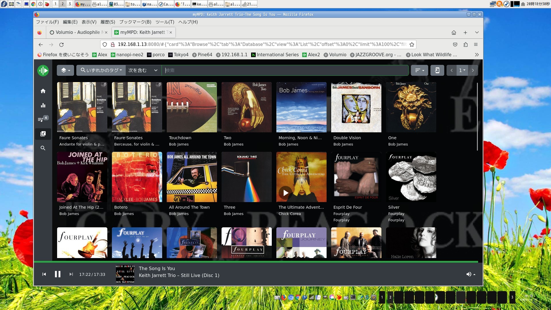Open the queue showing 4 songs
Image resolution: width=551 pixels, height=310 pixels.
pos(41,120)
